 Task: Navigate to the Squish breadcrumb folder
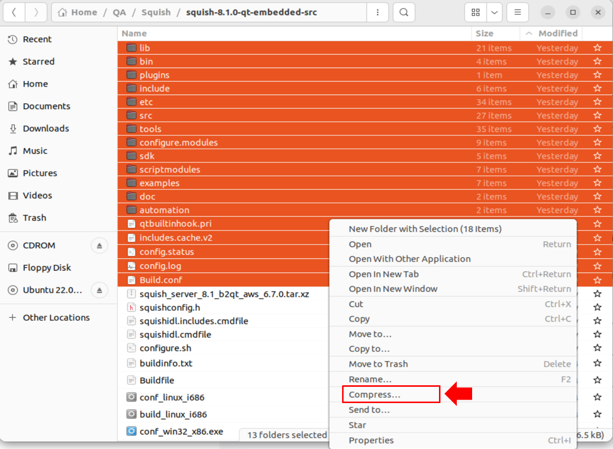pyautogui.click(x=156, y=12)
